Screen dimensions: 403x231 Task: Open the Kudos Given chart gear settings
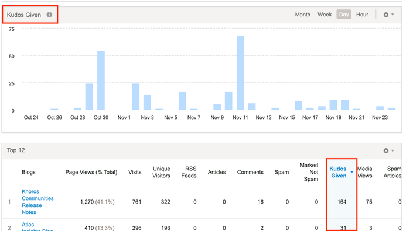[x=388, y=15]
